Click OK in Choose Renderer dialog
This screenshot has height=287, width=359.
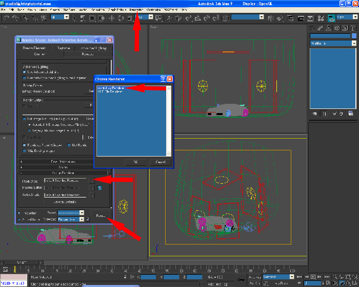(x=134, y=162)
